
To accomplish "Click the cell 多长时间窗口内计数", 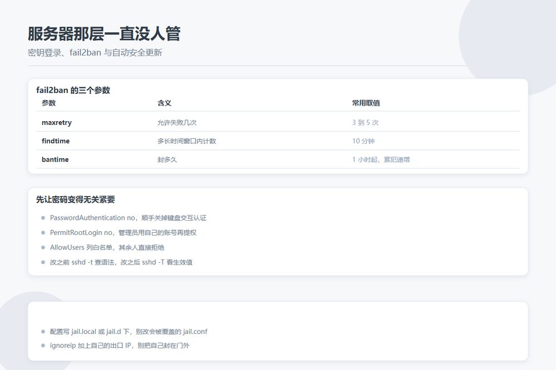I will click(187, 141).
